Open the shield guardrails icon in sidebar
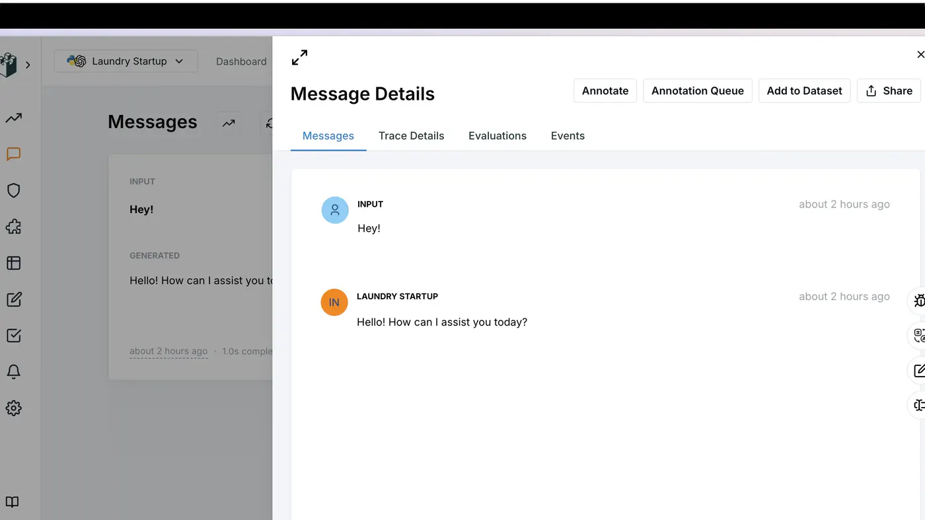Image resolution: width=925 pixels, height=520 pixels. click(14, 190)
